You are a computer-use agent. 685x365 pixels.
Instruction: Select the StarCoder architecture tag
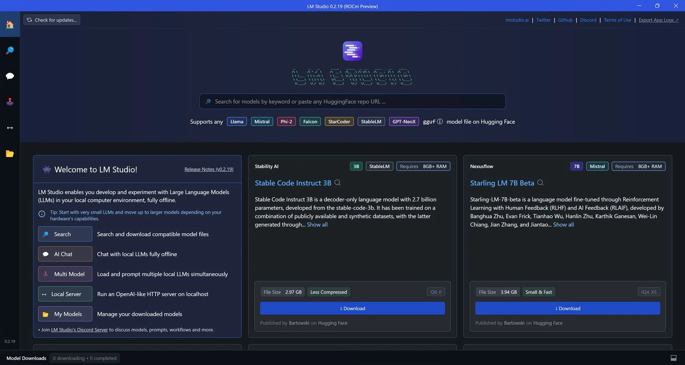click(339, 122)
